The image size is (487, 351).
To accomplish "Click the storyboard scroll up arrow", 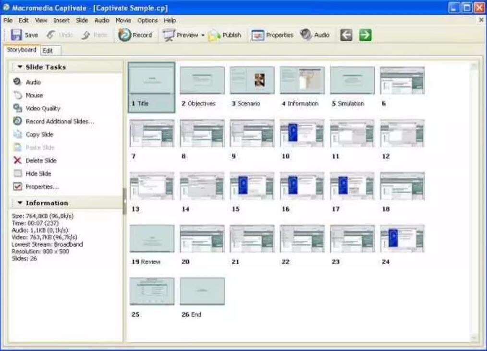I will (474, 66).
